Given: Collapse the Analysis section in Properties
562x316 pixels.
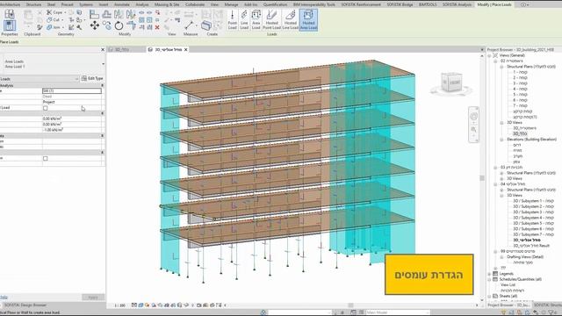Looking at the screenshot, I should 102,86.
